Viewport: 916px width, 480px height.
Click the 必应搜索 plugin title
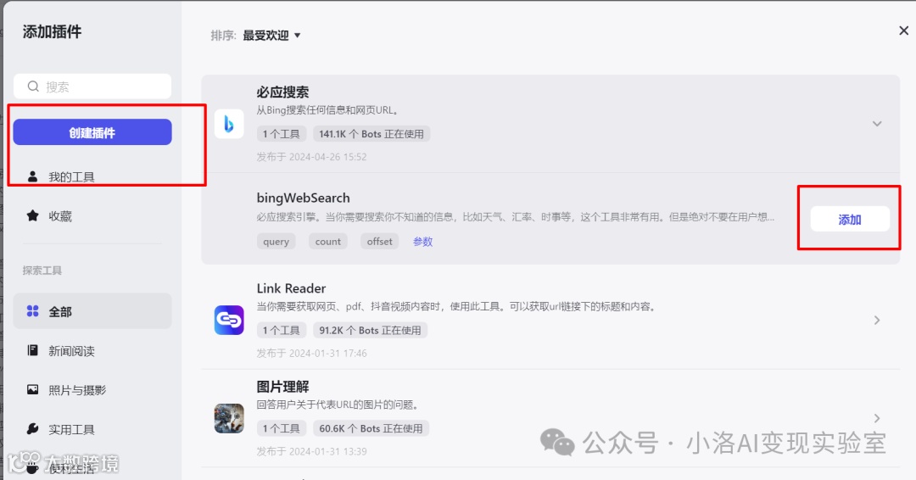coord(282,92)
